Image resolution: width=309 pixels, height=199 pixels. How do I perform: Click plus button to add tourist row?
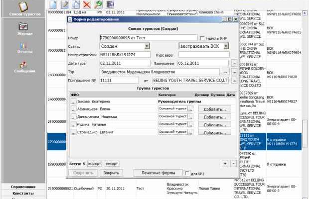coord(225,163)
